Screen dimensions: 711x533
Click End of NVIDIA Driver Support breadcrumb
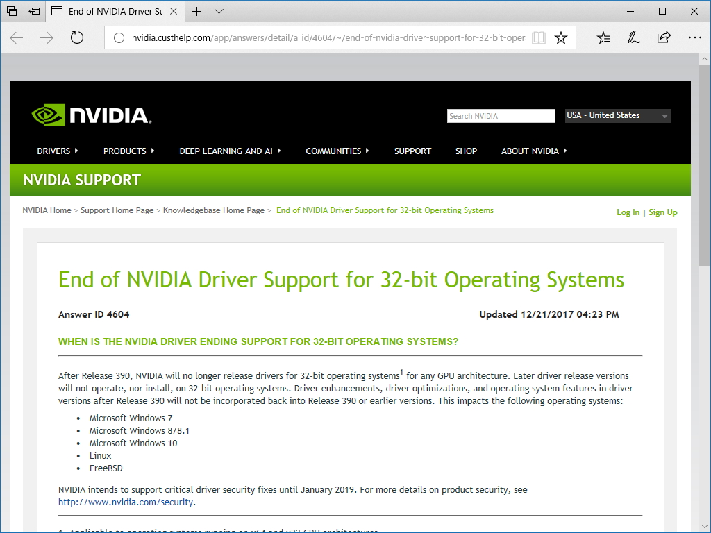385,210
